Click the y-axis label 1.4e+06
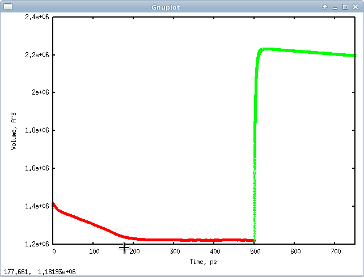Image resolution: width=364 pixels, height=277 pixels. click(x=37, y=206)
